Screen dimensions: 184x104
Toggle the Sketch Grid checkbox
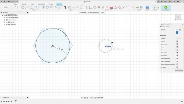click(177, 44)
